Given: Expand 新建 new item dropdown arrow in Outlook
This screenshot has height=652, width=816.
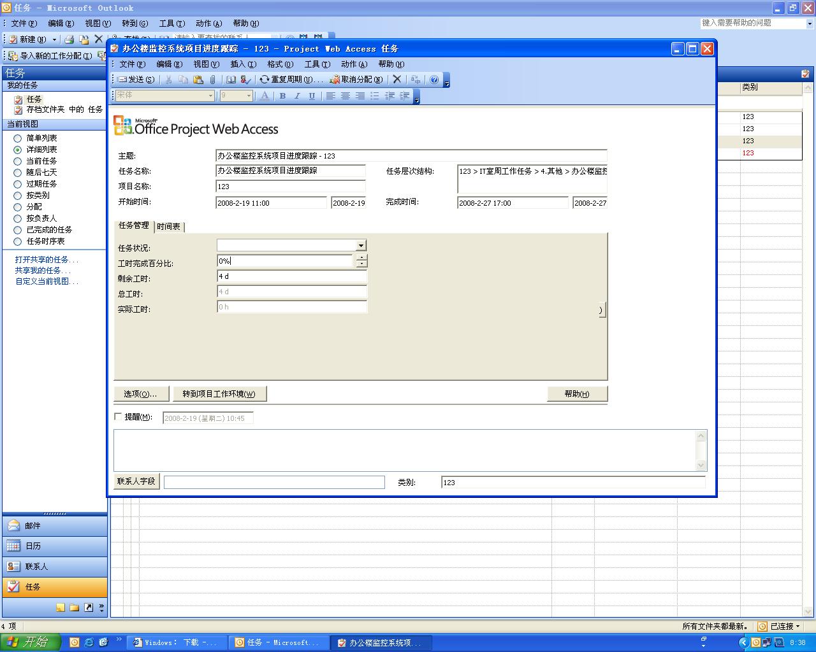Looking at the screenshot, I should pos(54,39).
